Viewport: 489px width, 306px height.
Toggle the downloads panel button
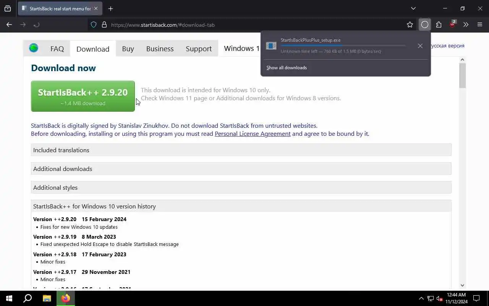click(425, 24)
